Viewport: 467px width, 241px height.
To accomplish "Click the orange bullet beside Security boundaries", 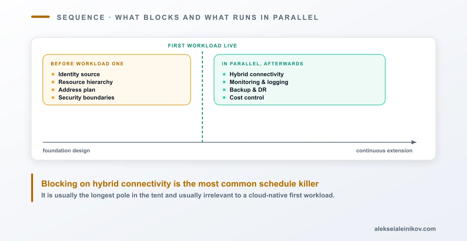I will (53, 98).
